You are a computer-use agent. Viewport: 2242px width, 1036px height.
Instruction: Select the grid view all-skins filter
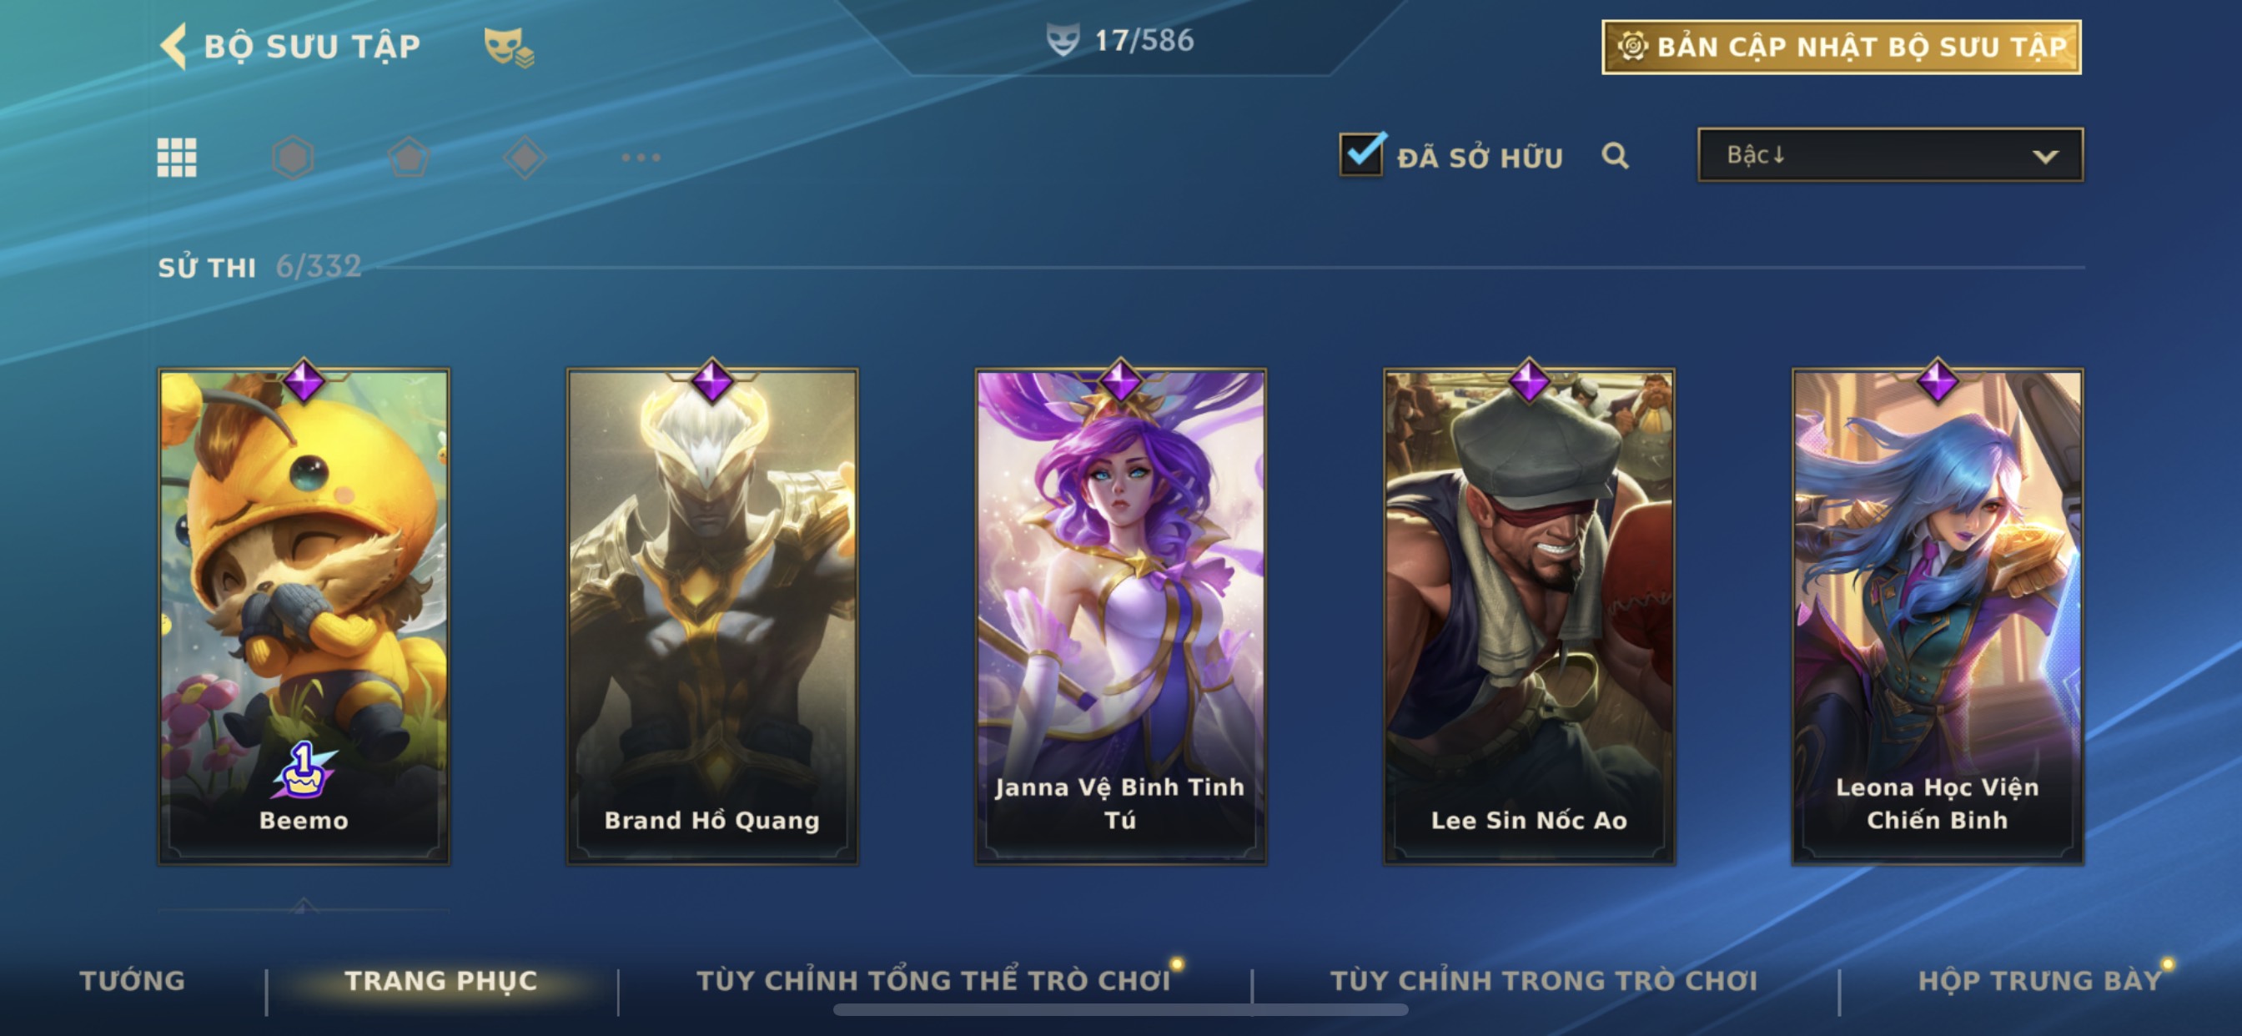click(x=177, y=158)
